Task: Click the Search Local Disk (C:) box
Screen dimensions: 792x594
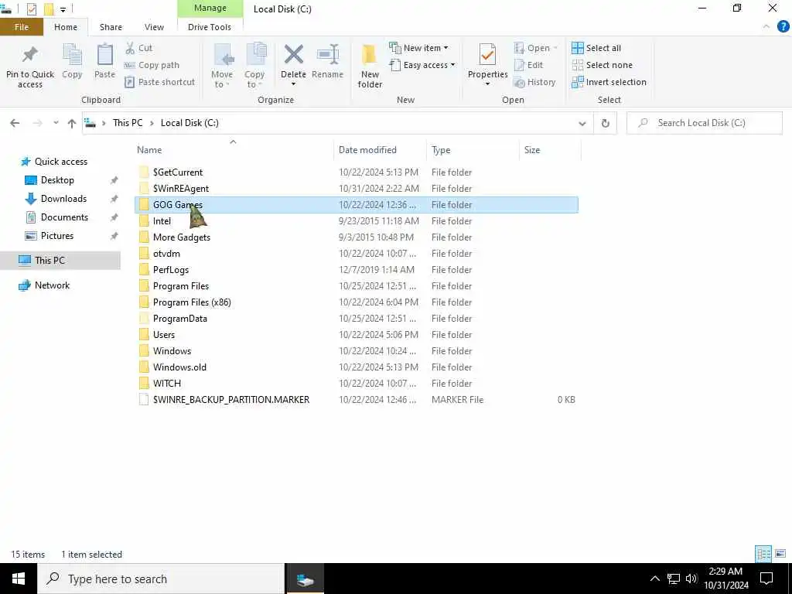Action: coord(704,123)
